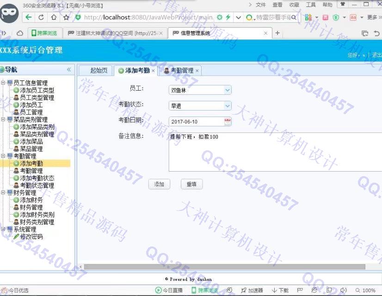
Task: Open 今日优选 in status bar
Action: click(15, 290)
